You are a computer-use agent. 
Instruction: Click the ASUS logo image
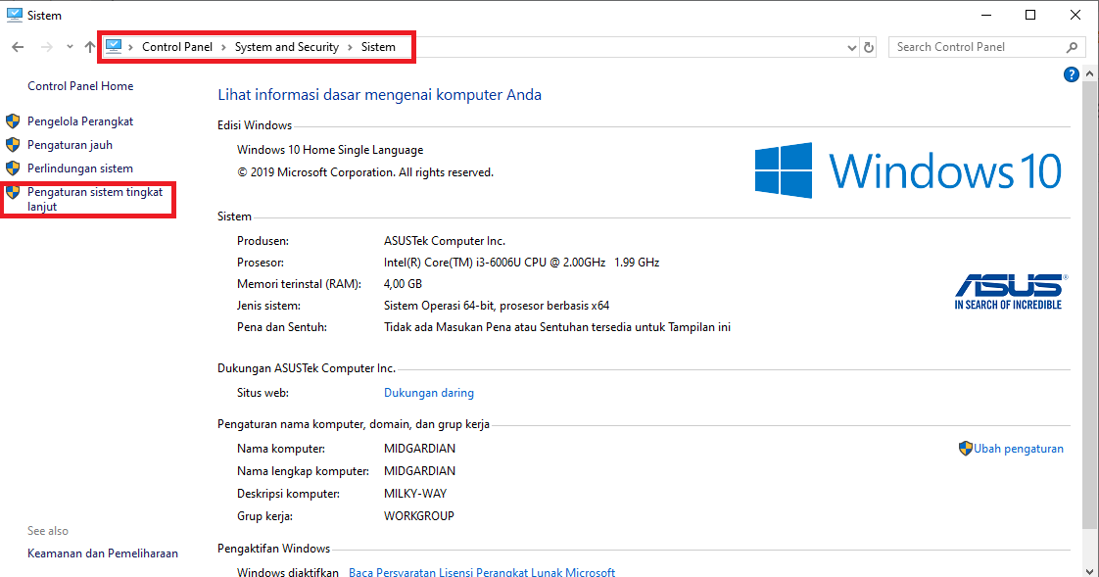(x=1010, y=291)
